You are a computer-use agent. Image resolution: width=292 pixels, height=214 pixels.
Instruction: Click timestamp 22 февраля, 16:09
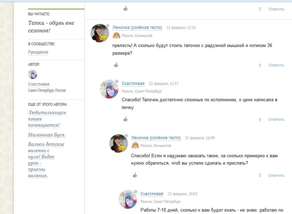200,138
